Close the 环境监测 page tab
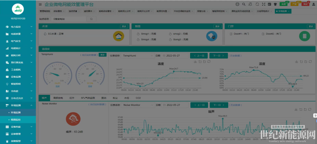Image resolution: width=317 pixels, height=144 pixels. tap(289, 11)
